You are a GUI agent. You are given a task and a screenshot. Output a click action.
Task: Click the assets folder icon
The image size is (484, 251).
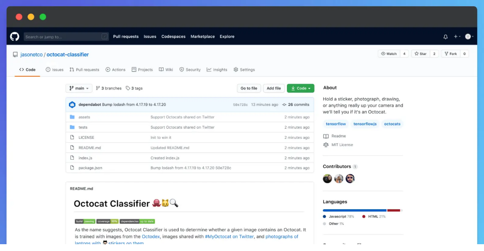tap(72, 117)
